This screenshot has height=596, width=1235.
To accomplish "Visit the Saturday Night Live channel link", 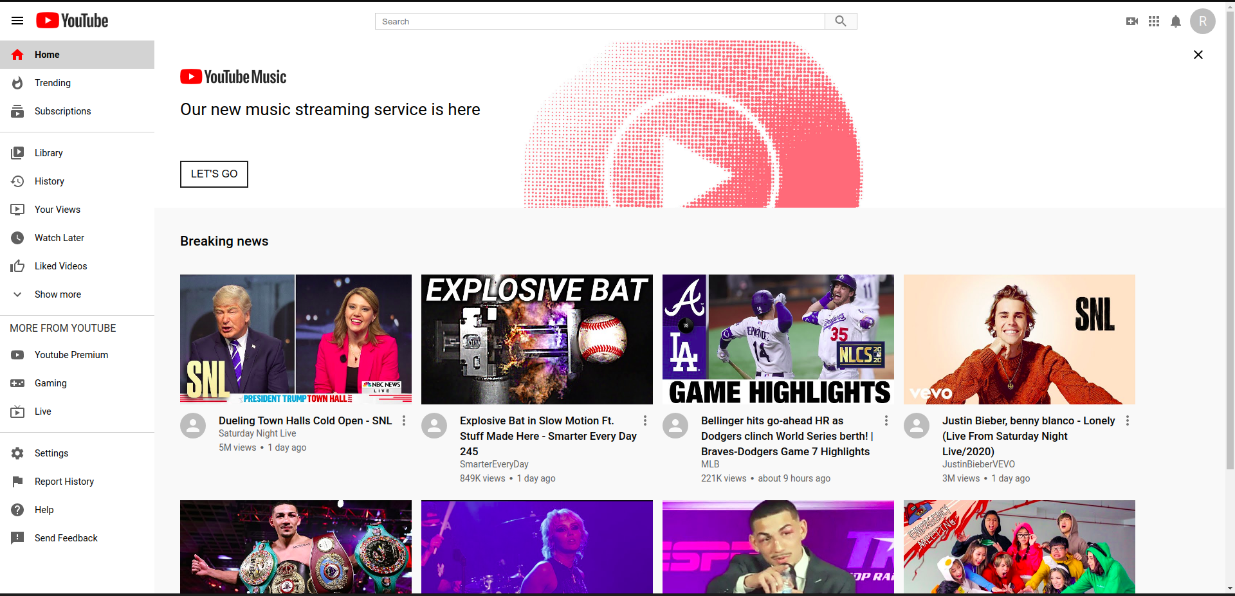I will tap(257, 433).
